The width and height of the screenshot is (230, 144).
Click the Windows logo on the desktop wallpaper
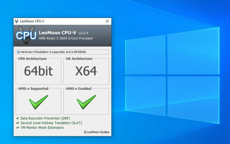[x=172, y=75]
